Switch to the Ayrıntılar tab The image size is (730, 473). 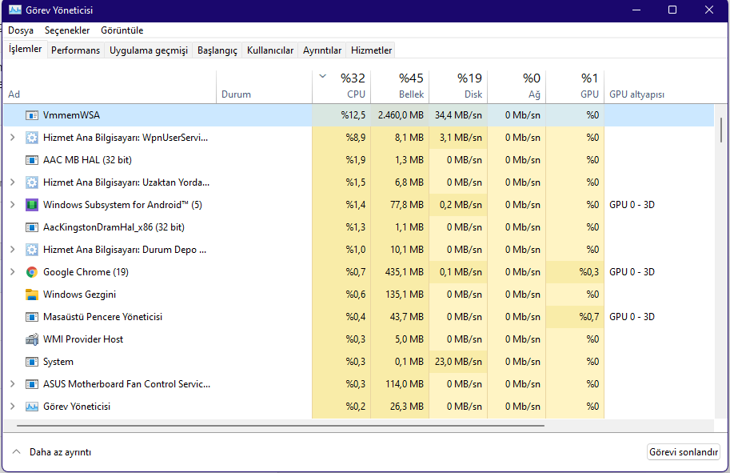tap(322, 50)
